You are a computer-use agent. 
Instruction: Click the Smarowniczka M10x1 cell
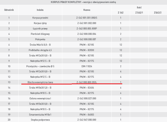40,115
